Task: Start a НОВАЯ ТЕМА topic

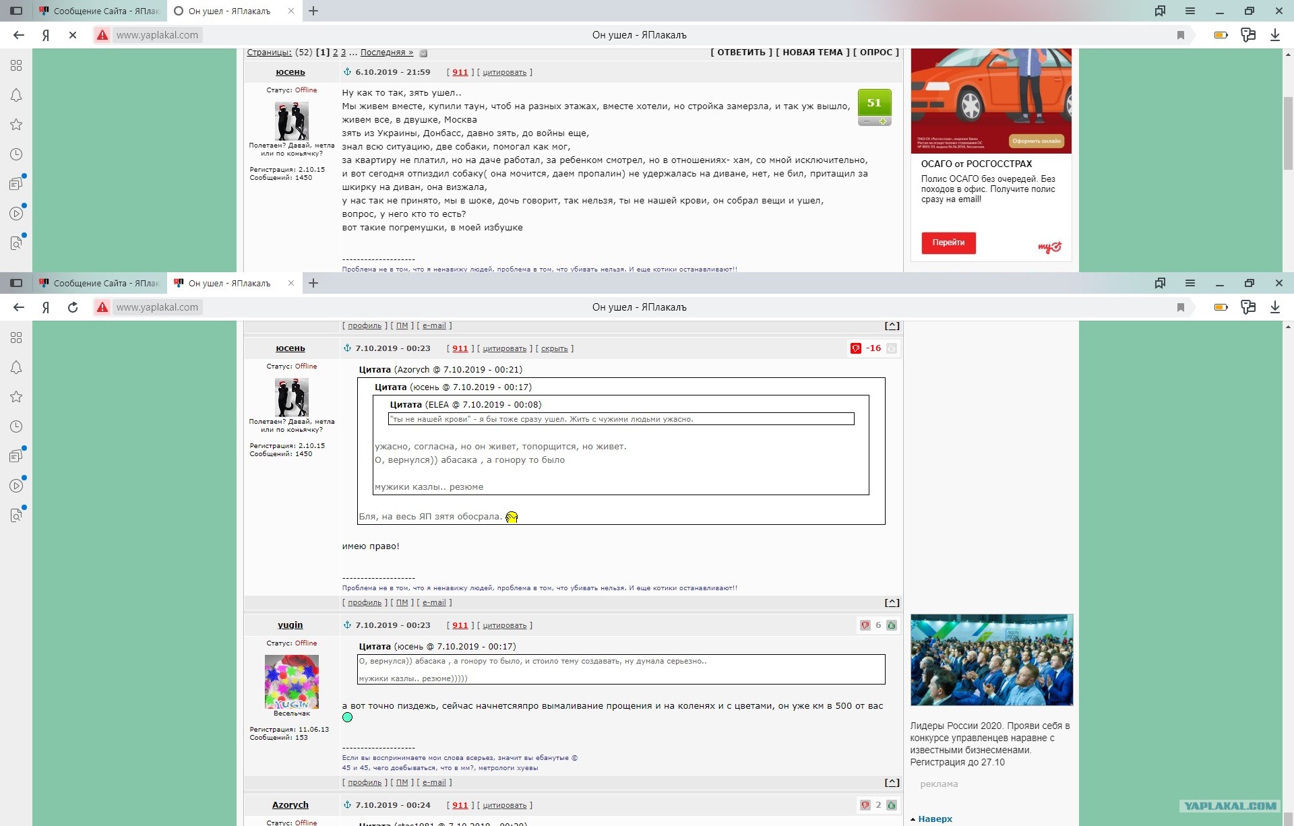Action: click(812, 52)
